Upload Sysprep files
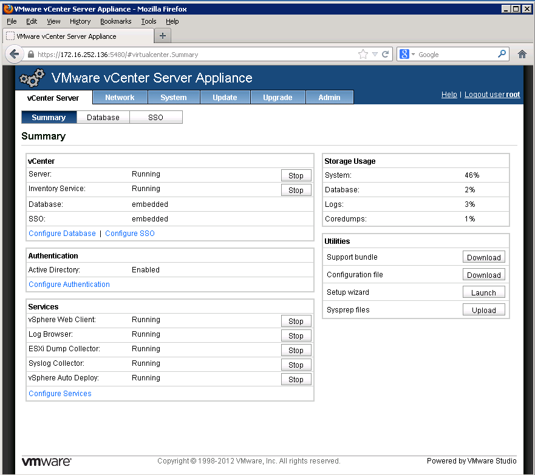The width and height of the screenshot is (535, 475). [x=484, y=310]
